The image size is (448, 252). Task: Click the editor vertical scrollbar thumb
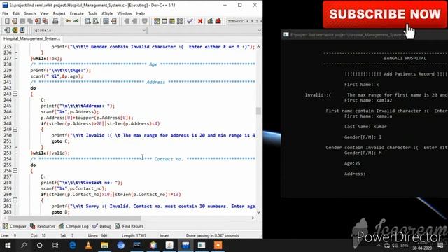coord(258,111)
